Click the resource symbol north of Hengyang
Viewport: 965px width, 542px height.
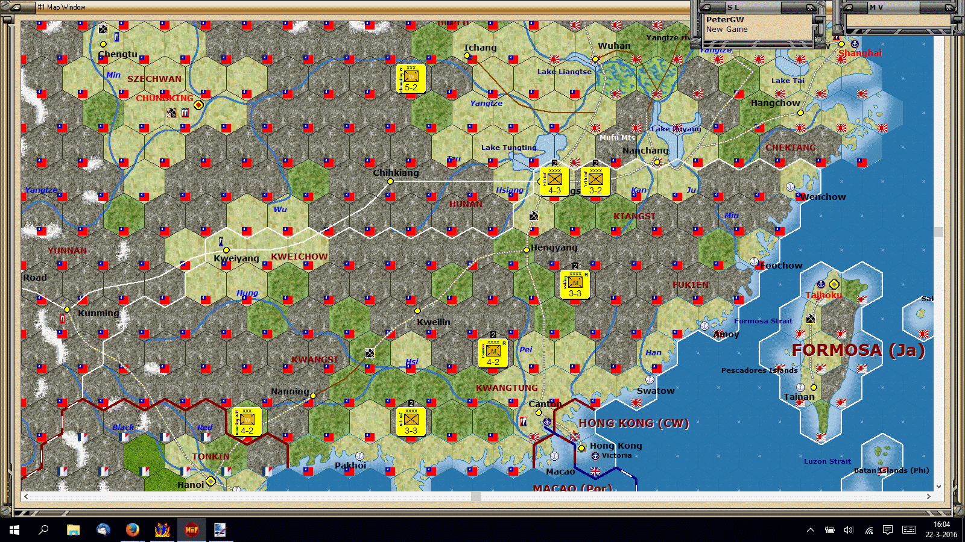click(x=534, y=216)
